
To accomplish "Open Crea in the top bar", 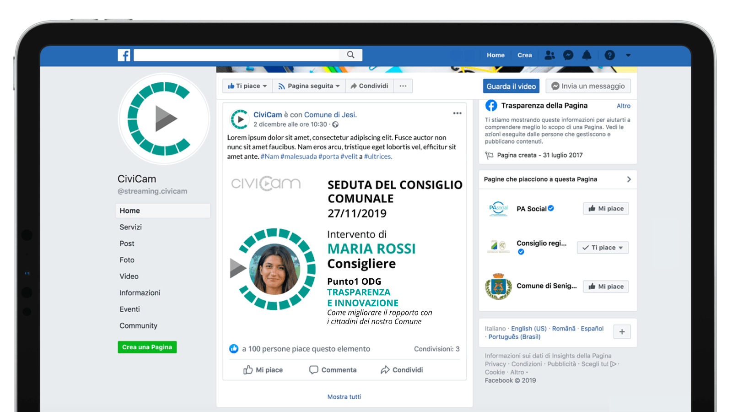I will click(x=525, y=55).
